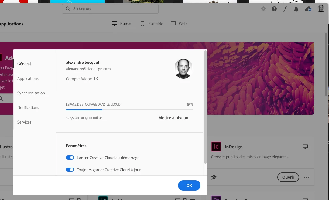
Task: Click the 29 % storage value
Action: (x=190, y=104)
